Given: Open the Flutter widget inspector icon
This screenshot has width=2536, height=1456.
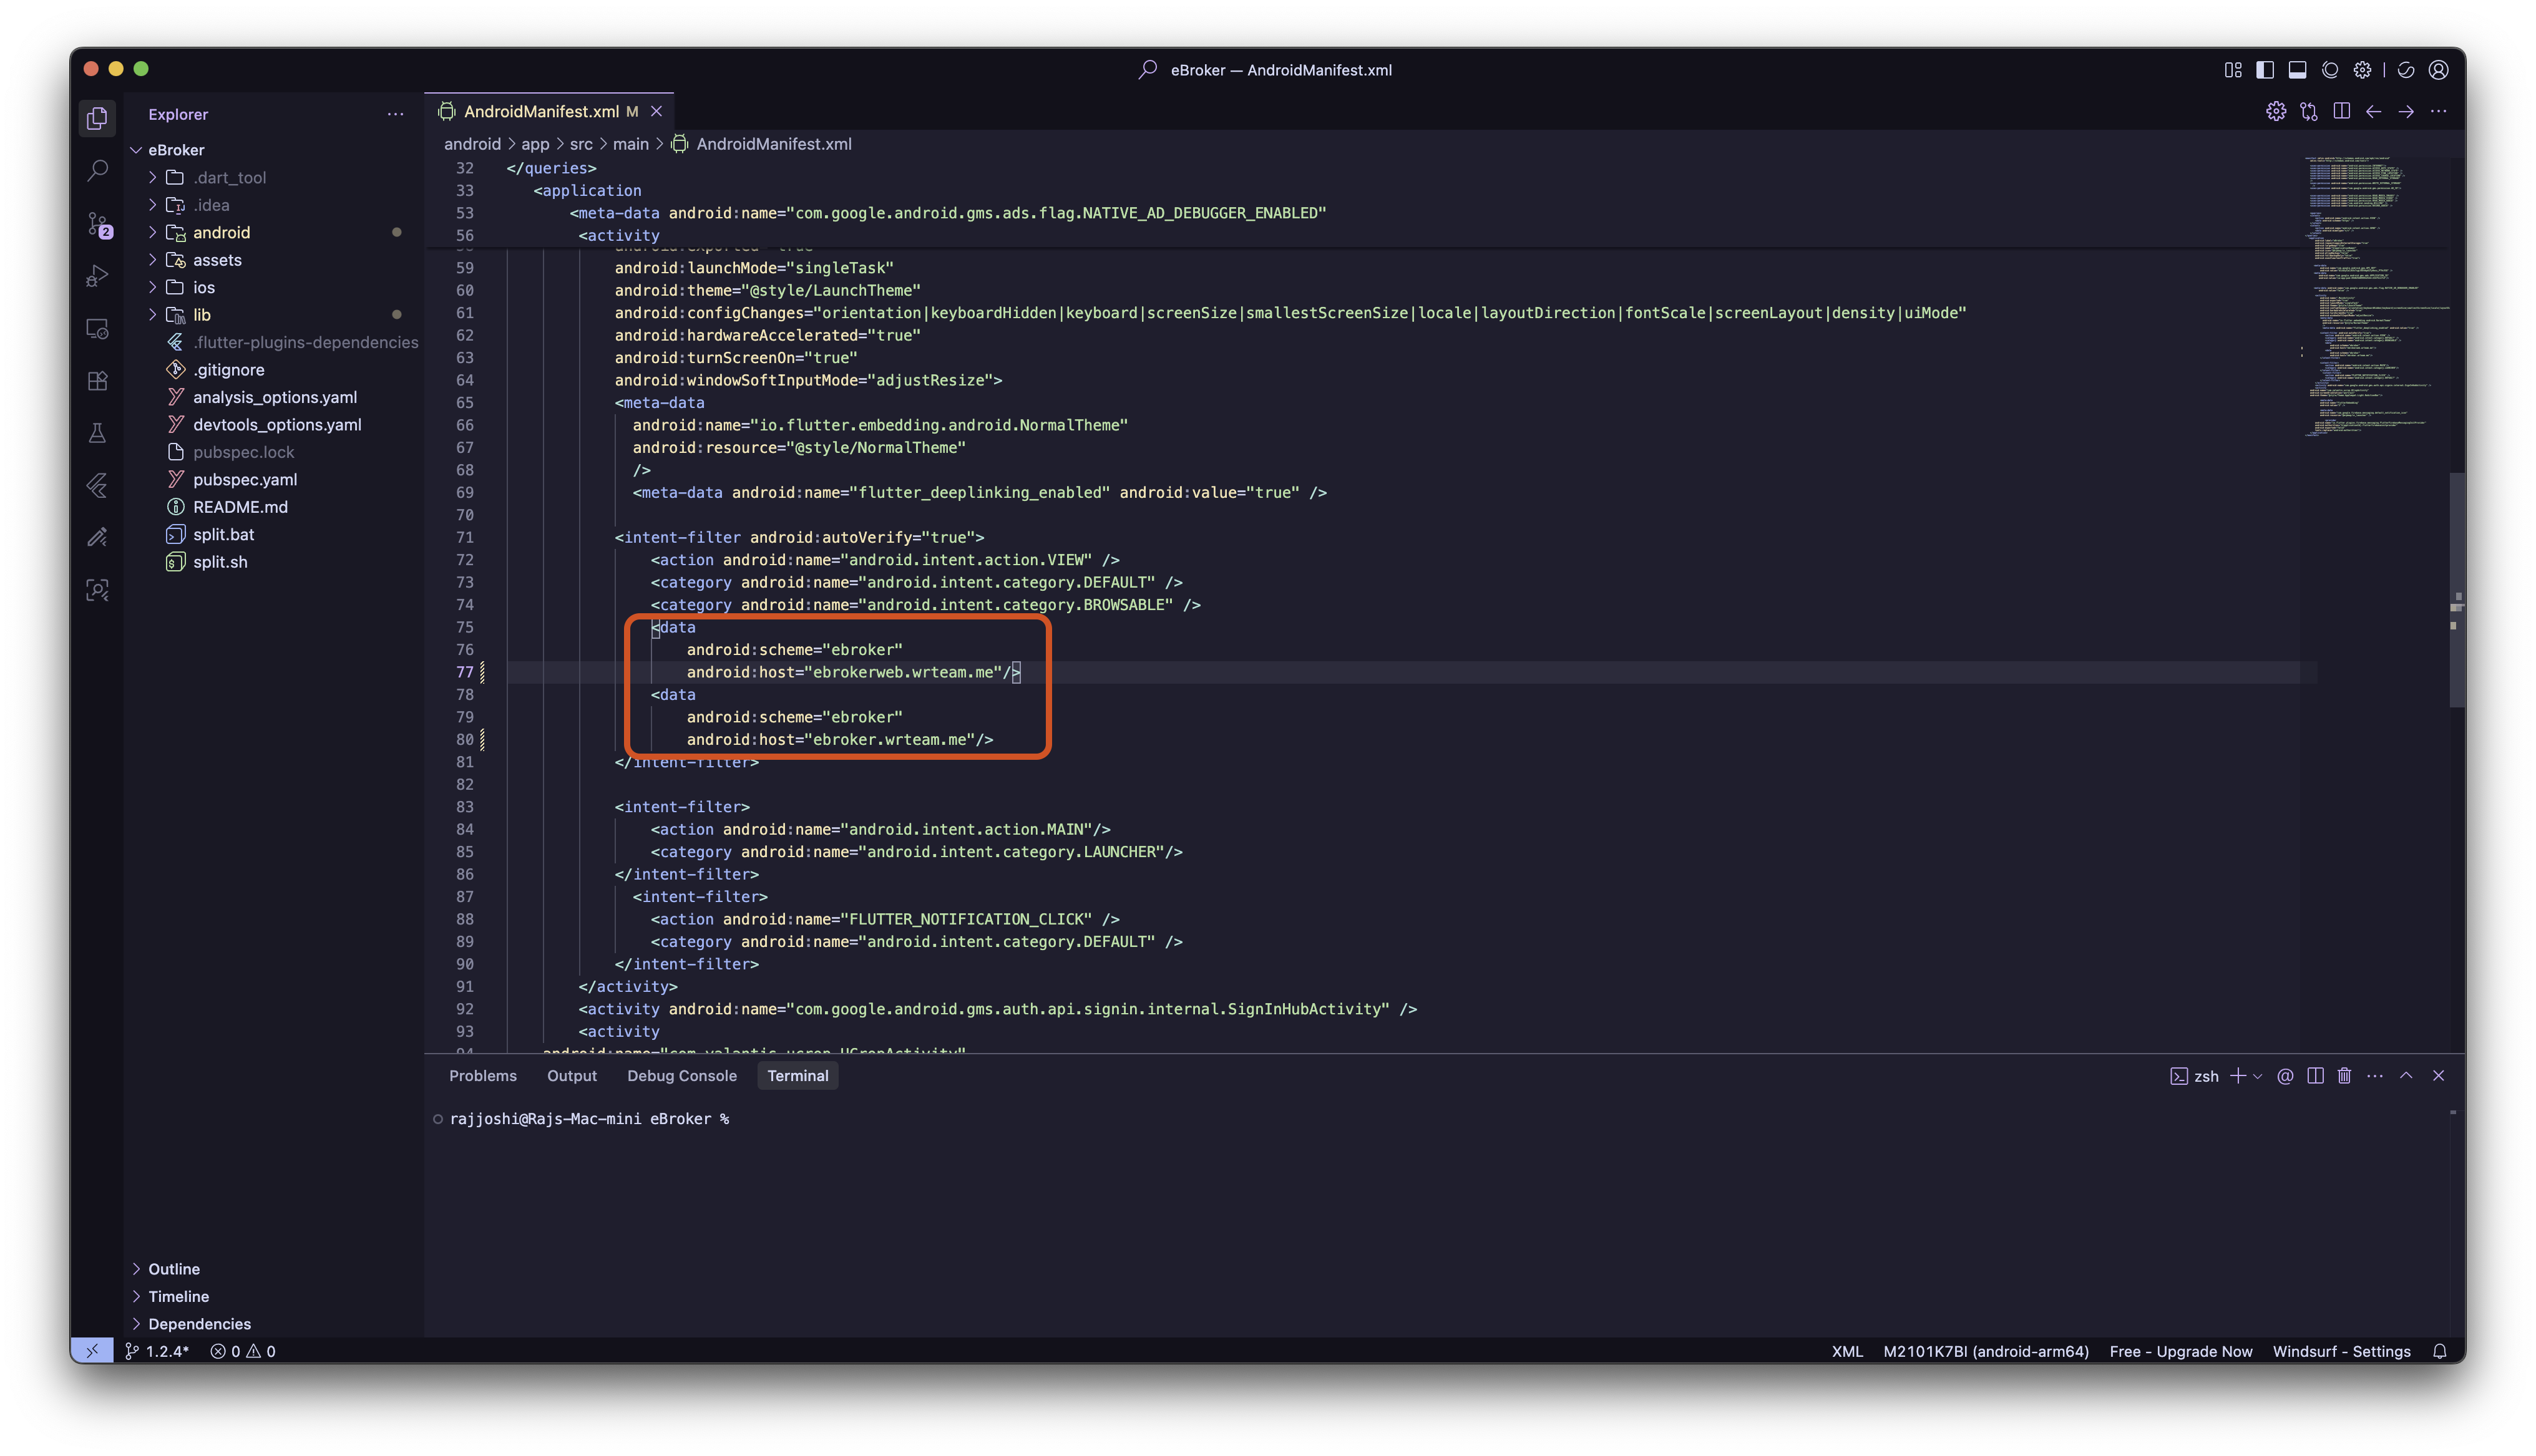Looking at the screenshot, I should point(97,590).
